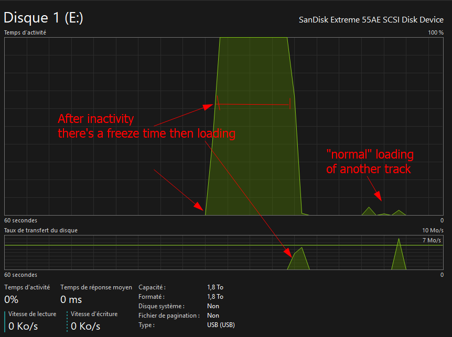Select the "Vitesse d'écriture" label
Image resolution: width=452 pixels, height=337 pixels.
(x=94, y=314)
